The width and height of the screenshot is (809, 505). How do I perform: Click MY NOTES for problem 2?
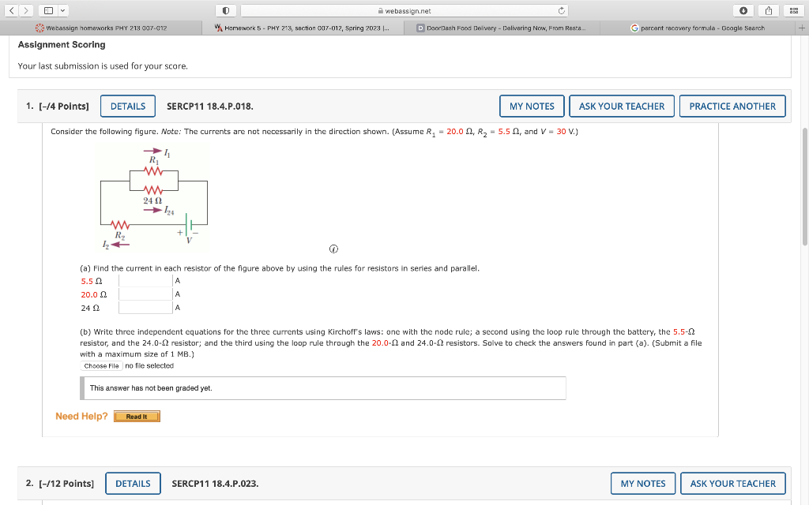click(642, 483)
